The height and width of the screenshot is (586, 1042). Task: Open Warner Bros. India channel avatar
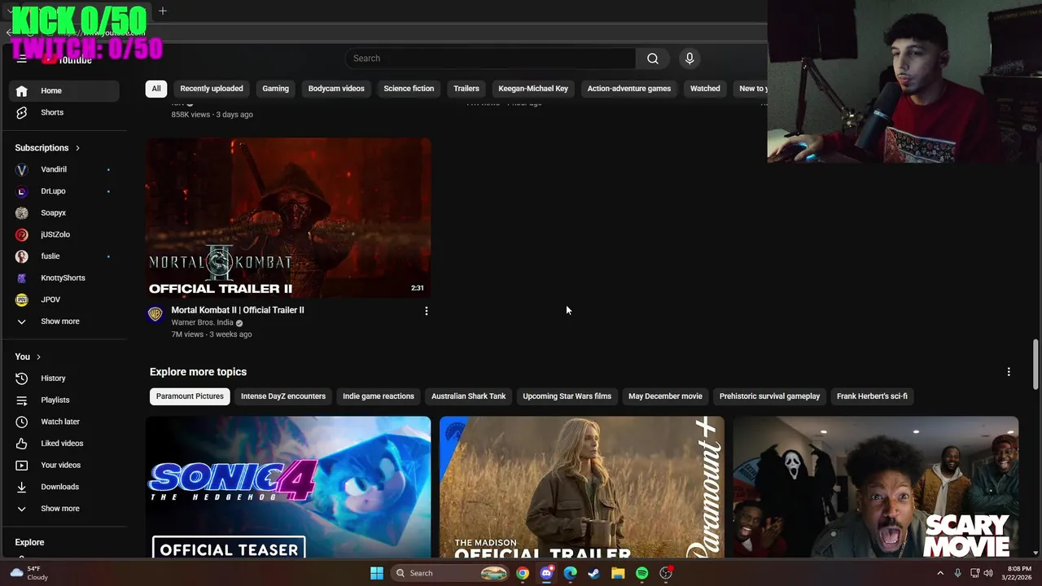(155, 314)
